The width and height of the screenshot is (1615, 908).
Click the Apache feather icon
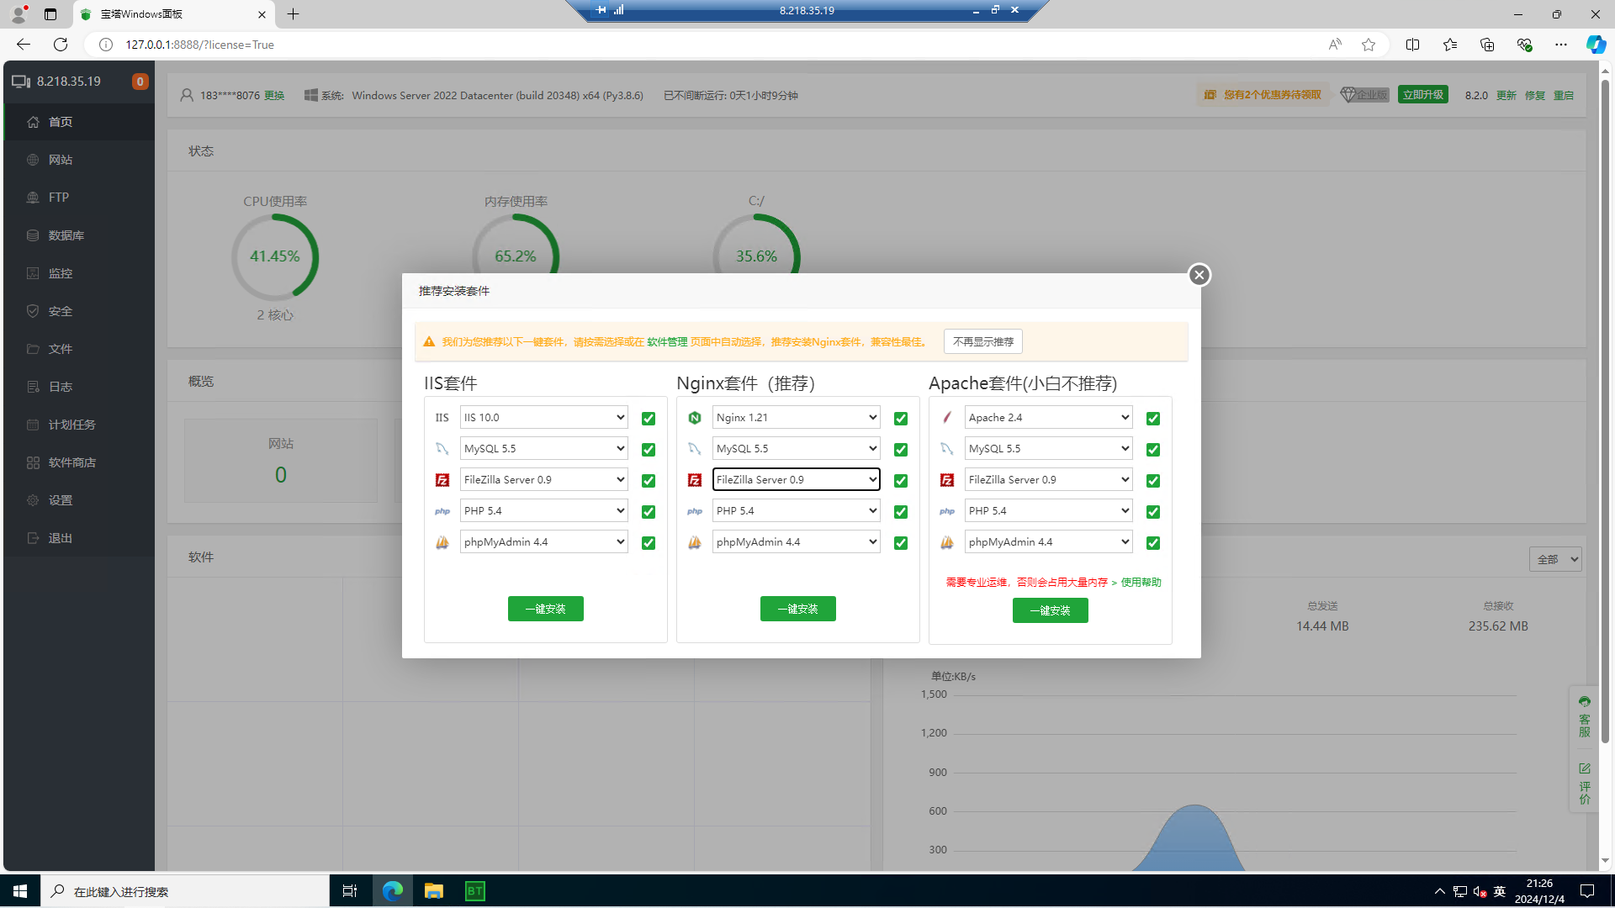click(x=947, y=418)
